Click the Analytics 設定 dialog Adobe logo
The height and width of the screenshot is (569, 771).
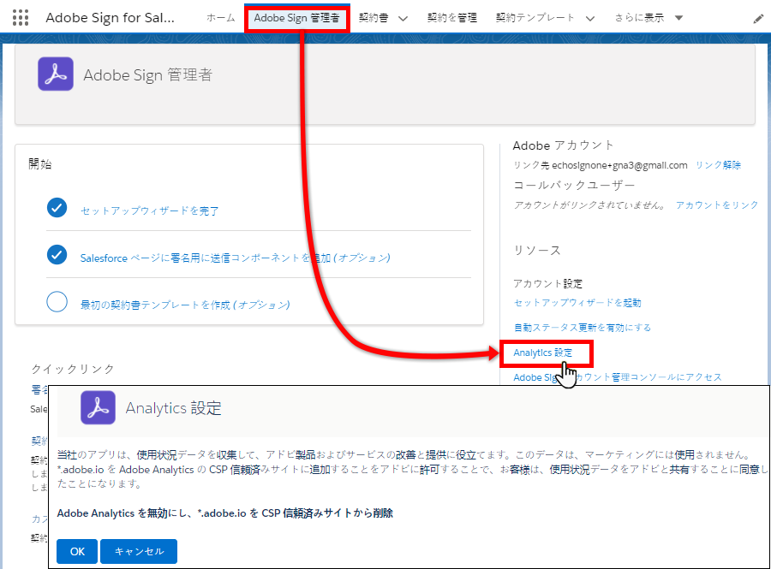tap(98, 407)
